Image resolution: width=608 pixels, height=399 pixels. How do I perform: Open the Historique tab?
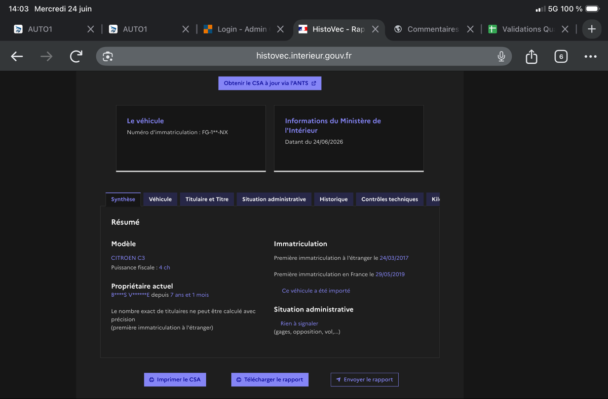click(333, 199)
